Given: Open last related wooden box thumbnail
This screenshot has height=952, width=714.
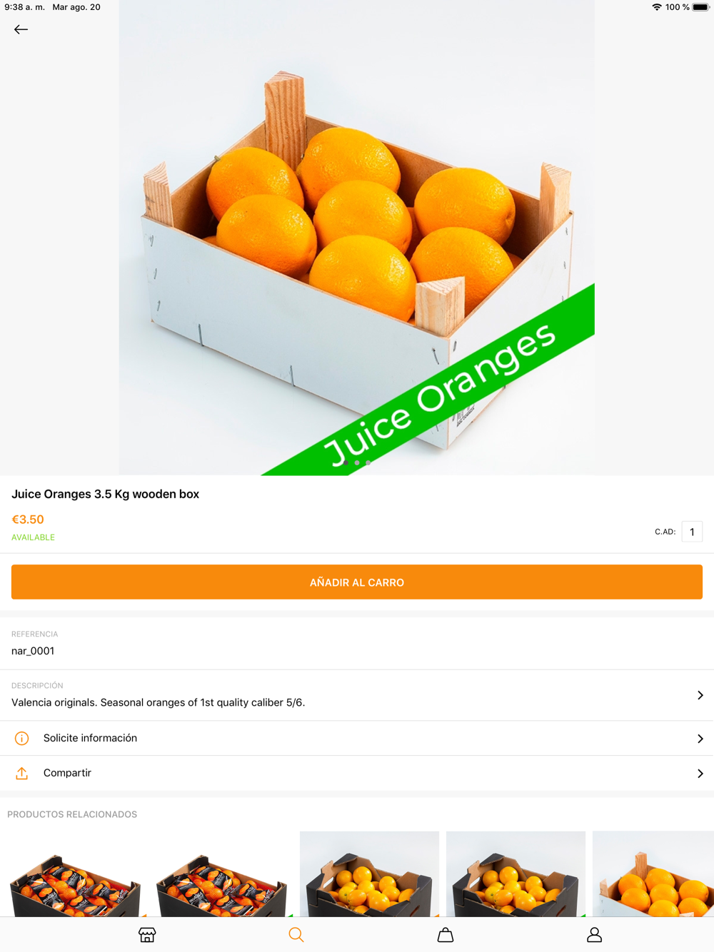Looking at the screenshot, I should 653,874.
